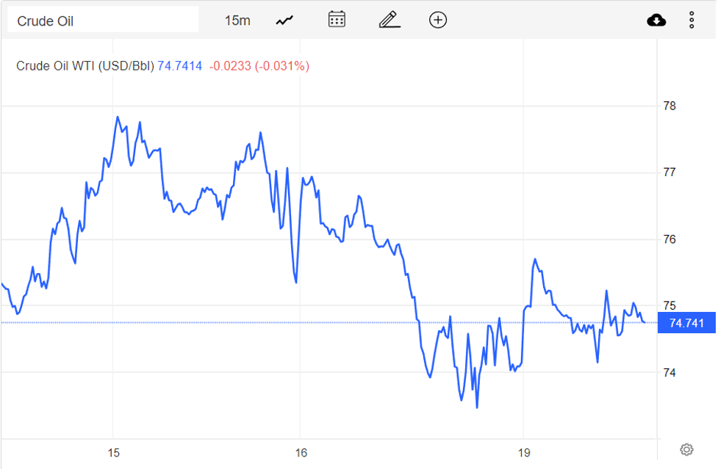The width and height of the screenshot is (718, 469).
Task: Click the plus add indicator icon
Action: click(x=438, y=20)
